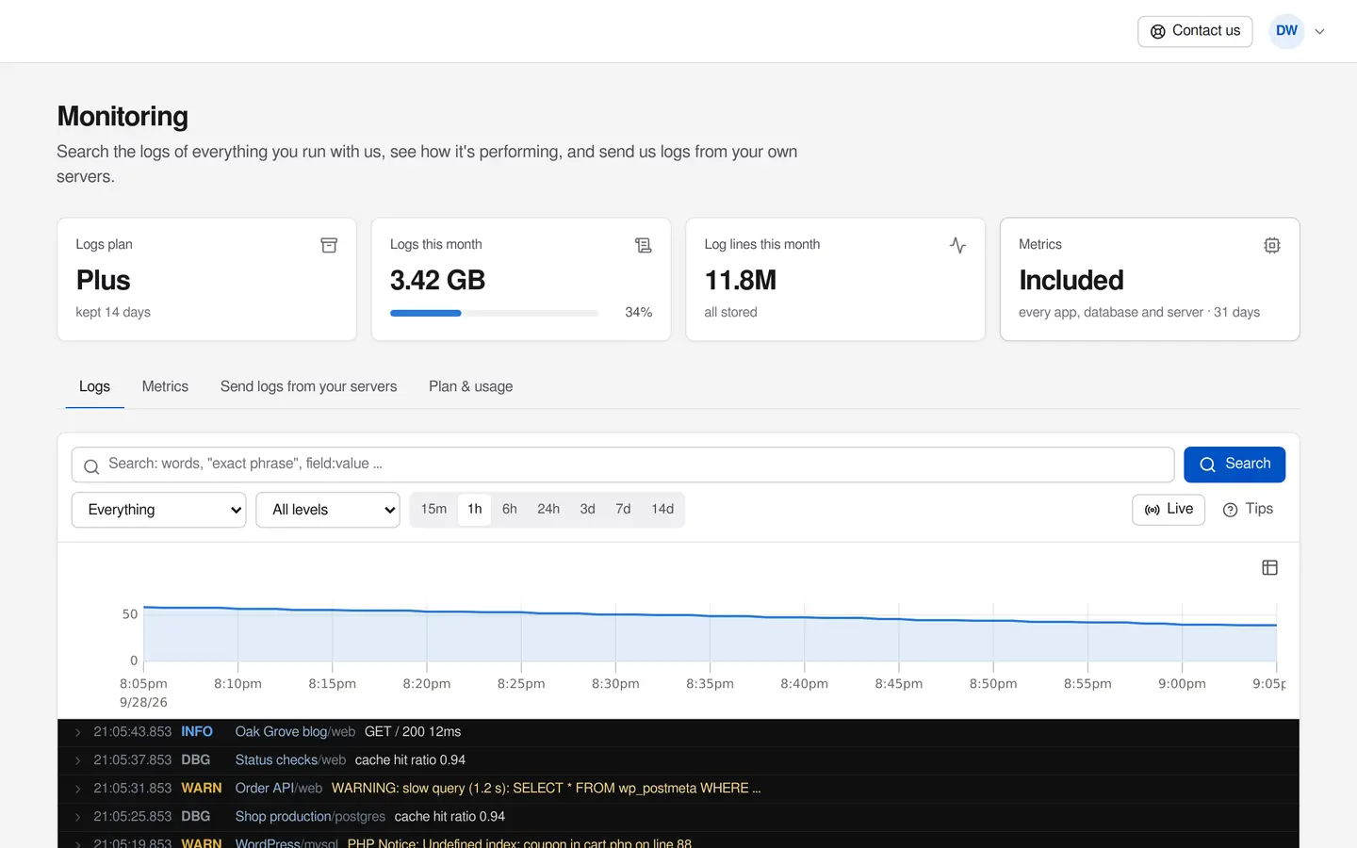
Task: Click the Metrics Included card
Action: [x=1150, y=280]
